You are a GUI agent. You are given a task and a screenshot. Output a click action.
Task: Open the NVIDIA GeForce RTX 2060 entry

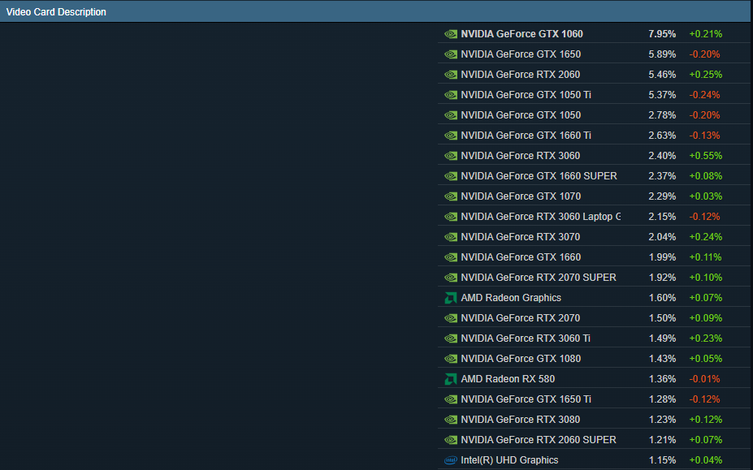coord(520,75)
